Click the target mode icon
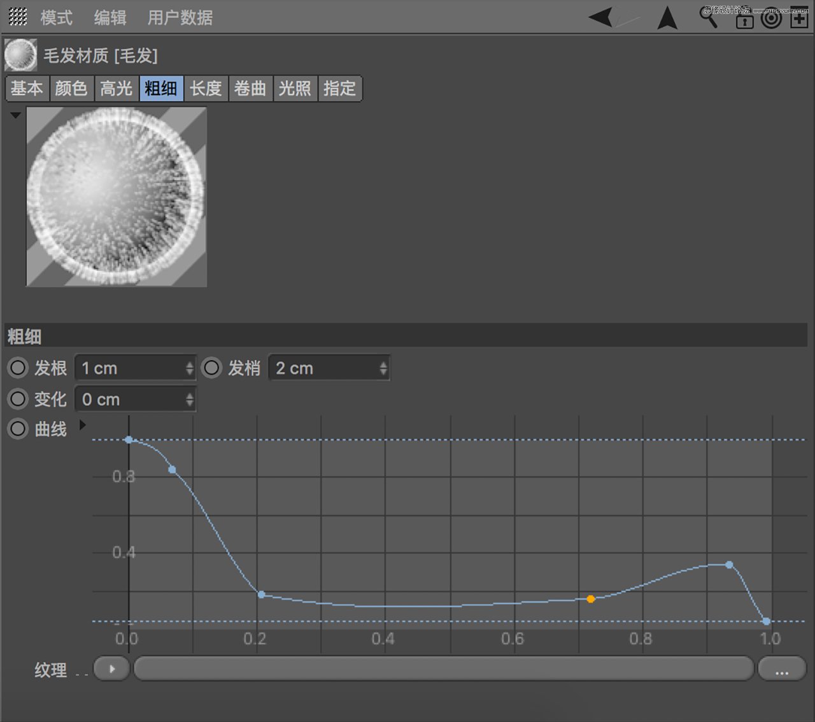Screen dimensions: 815x722 coord(771,18)
